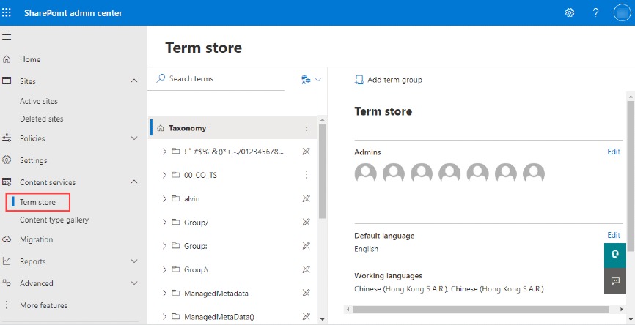
Task: Collapse the Sites navigation section
Action: coord(134,81)
